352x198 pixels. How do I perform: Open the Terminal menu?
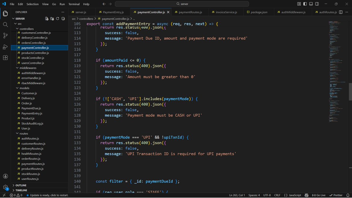click(74, 4)
